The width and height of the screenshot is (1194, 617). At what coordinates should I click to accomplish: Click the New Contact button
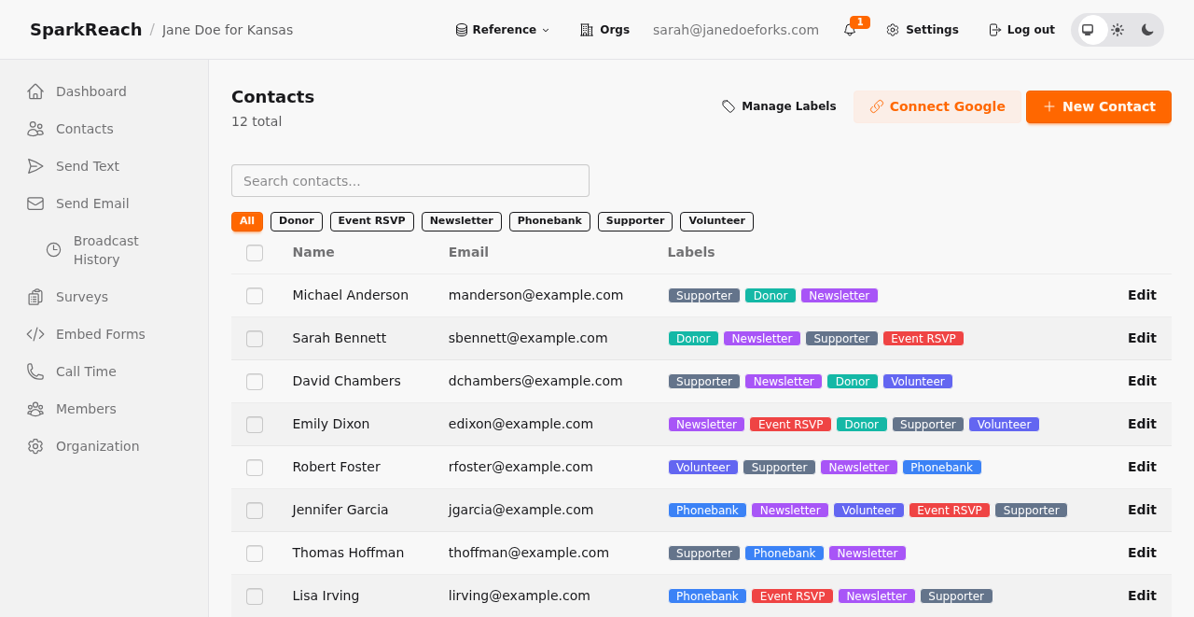click(1098, 106)
